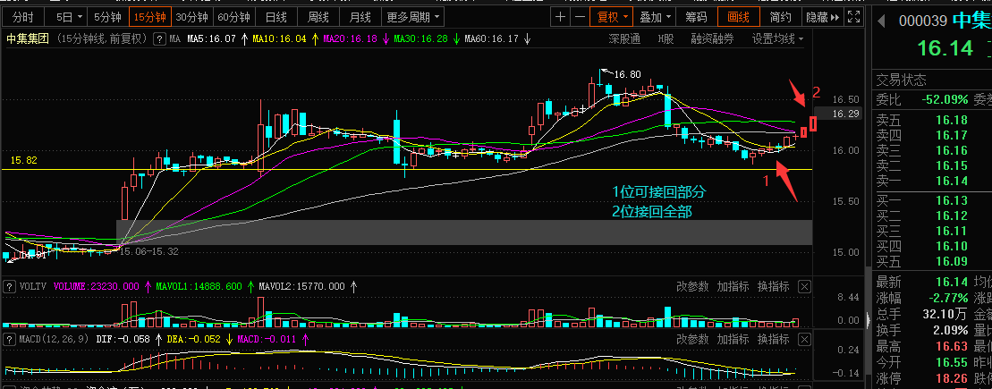
Task: Switch to the 分时 intraday tab
Action: pyautogui.click(x=25, y=17)
